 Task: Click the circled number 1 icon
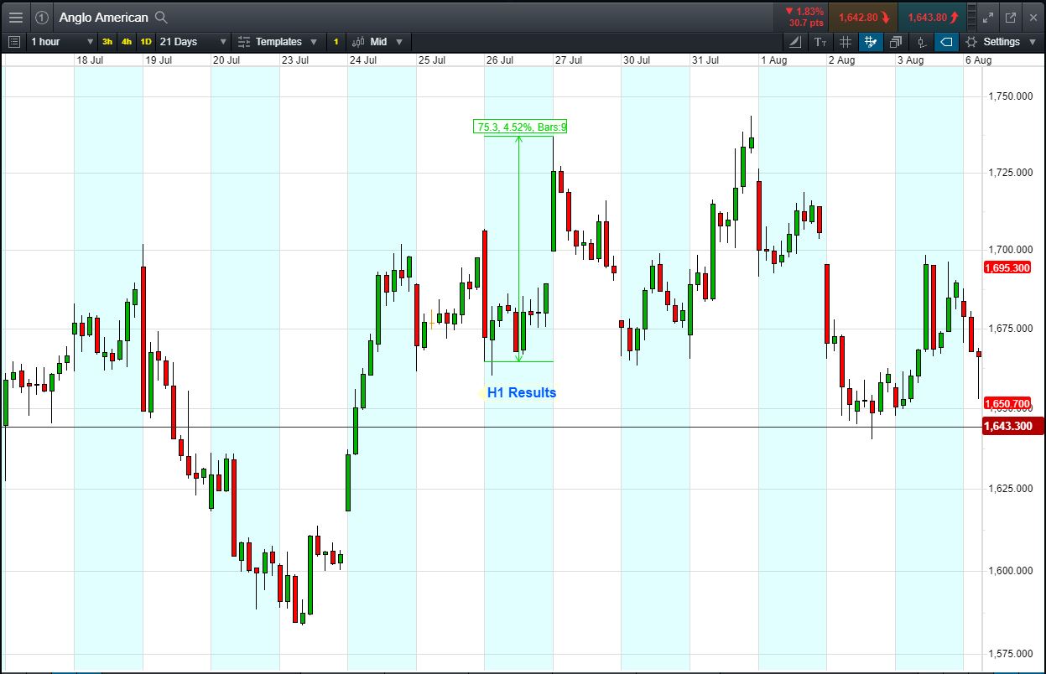[x=42, y=17]
